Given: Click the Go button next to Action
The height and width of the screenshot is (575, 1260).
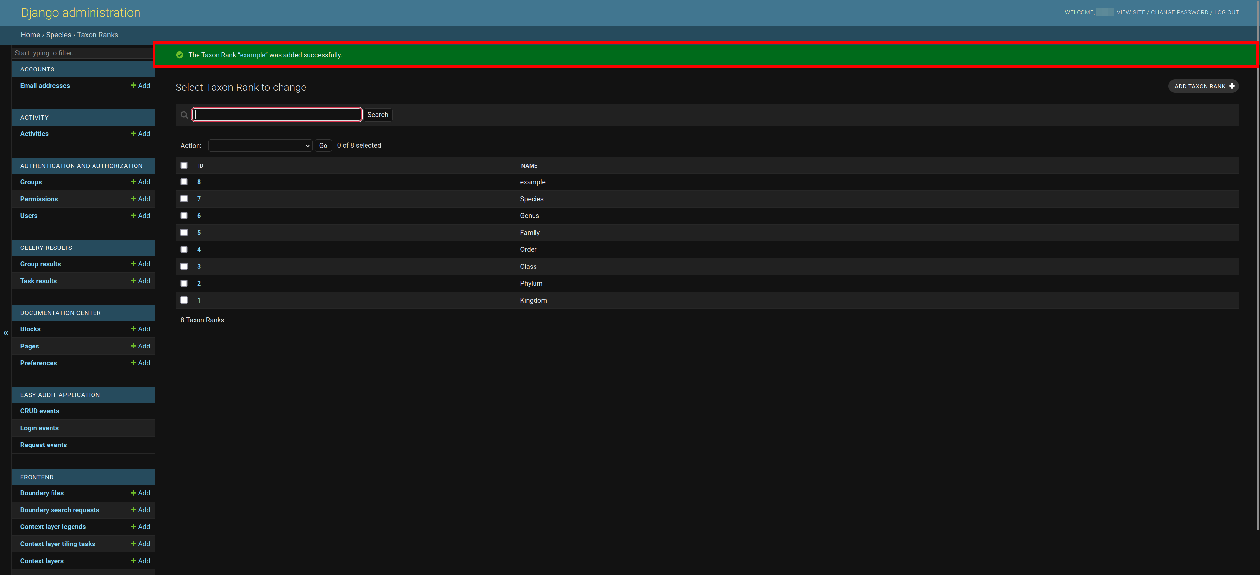Looking at the screenshot, I should point(322,145).
